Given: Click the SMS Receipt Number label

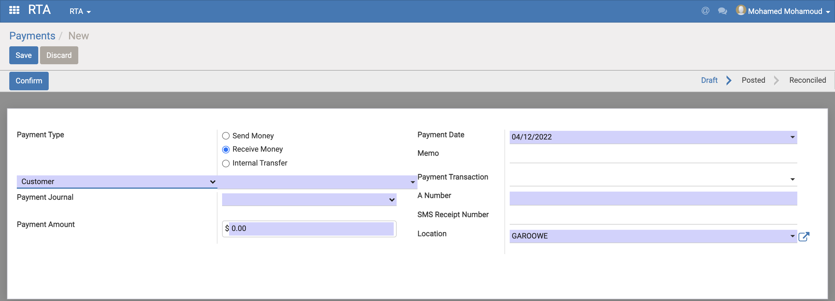Looking at the screenshot, I should [453, 214].
